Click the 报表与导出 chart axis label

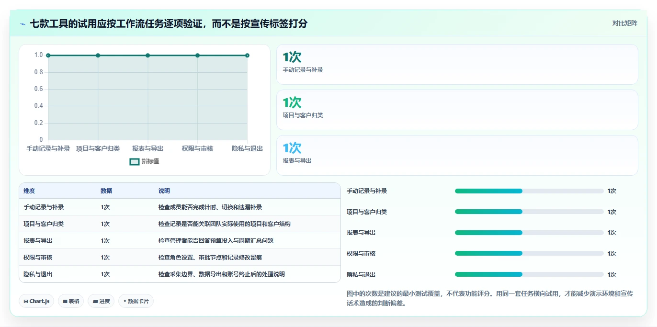[x=147, y=149]
